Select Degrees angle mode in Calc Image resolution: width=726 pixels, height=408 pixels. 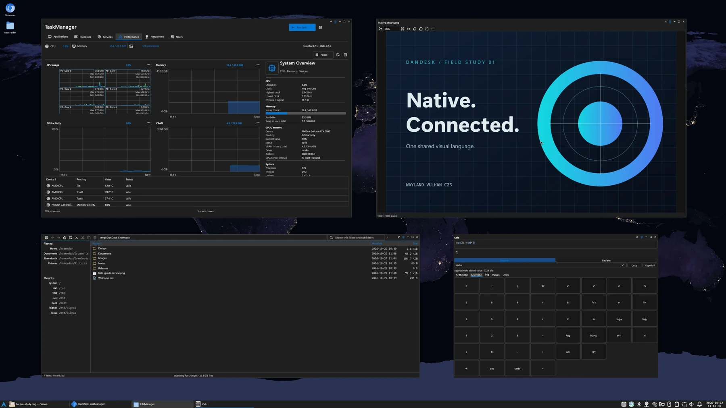click(505, 261)
